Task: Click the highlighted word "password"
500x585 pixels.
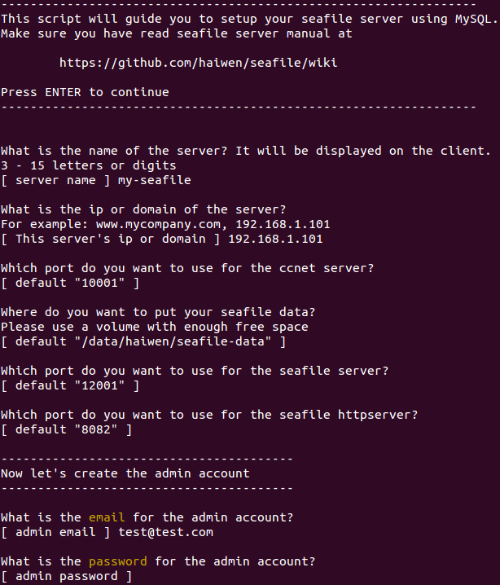Action: pos(118,561)
